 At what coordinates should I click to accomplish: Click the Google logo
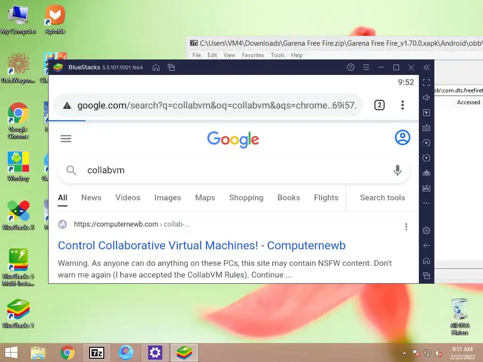click(x=233, y=140)
